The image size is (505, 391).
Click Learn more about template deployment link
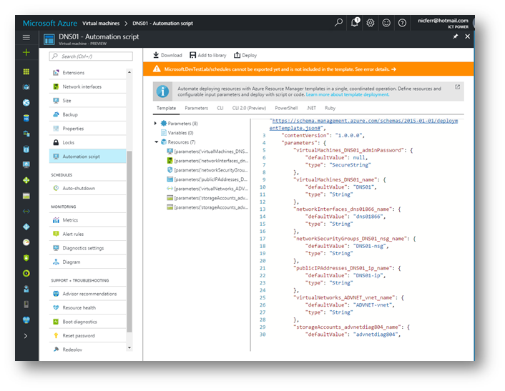tap(348, 94)
